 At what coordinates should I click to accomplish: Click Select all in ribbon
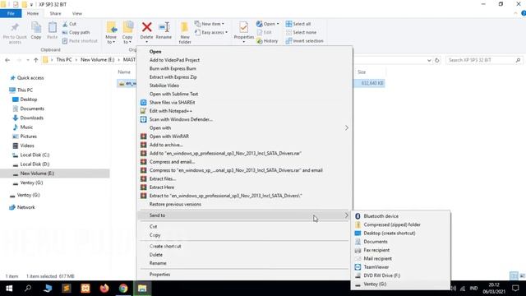pyautogui.click(x=298, y=24)
